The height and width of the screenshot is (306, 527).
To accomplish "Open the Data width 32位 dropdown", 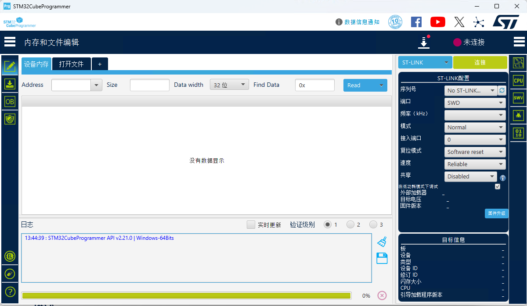I will 229,85.
